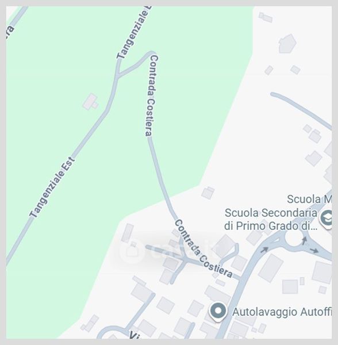
Task: Click the fork where Tangenziale meets Contrada Costiera
Action: [118, 74]
